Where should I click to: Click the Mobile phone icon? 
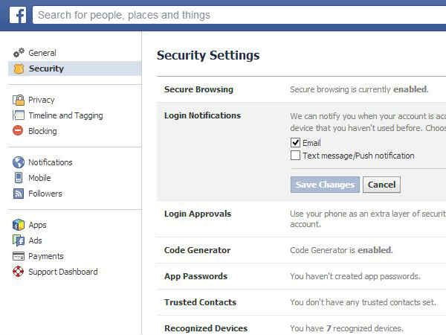point(19,178)
